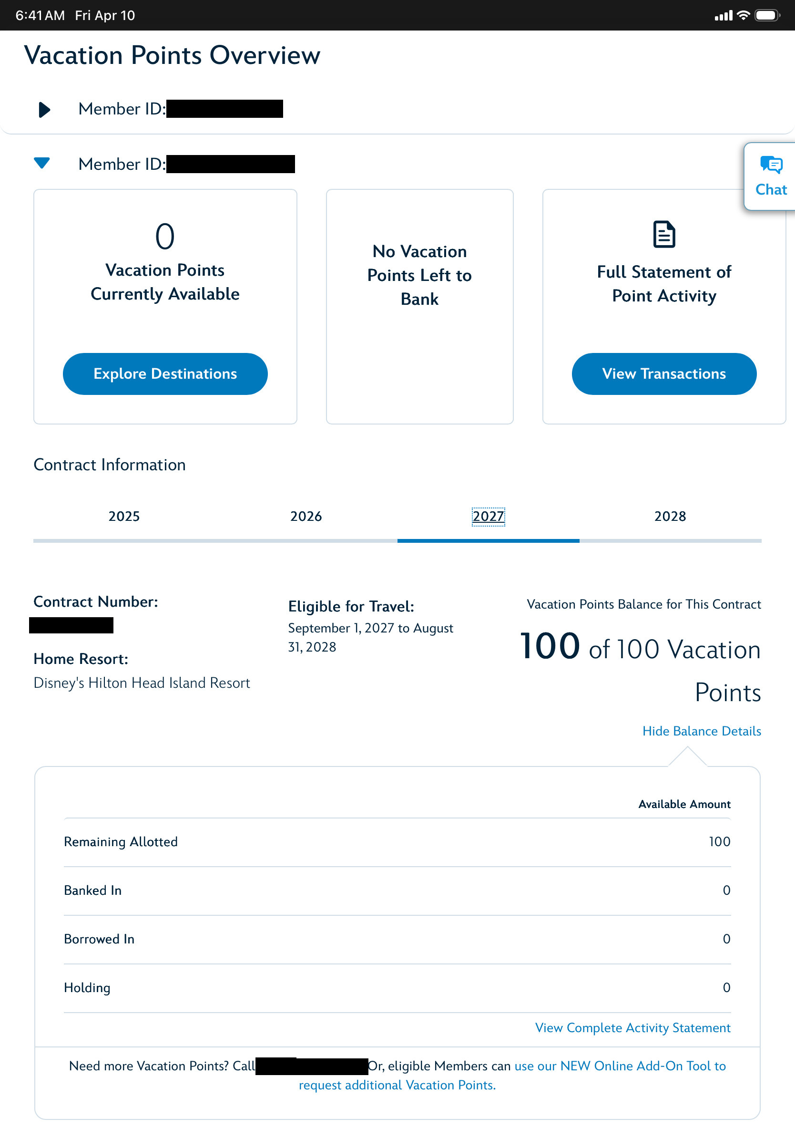
Task: Expand the first Member ID section
Action: (44, 110)
